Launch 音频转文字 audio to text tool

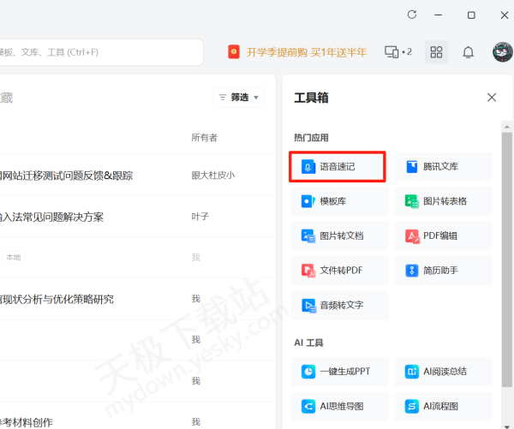point(339,305)
